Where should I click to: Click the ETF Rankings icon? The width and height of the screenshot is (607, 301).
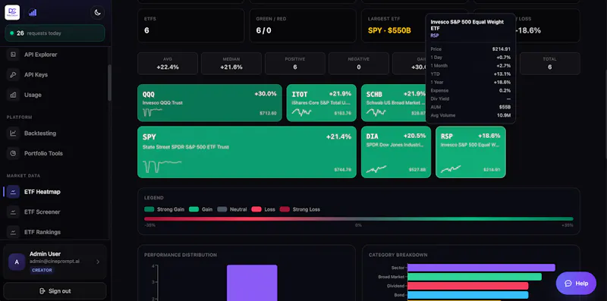pos(13,232)
